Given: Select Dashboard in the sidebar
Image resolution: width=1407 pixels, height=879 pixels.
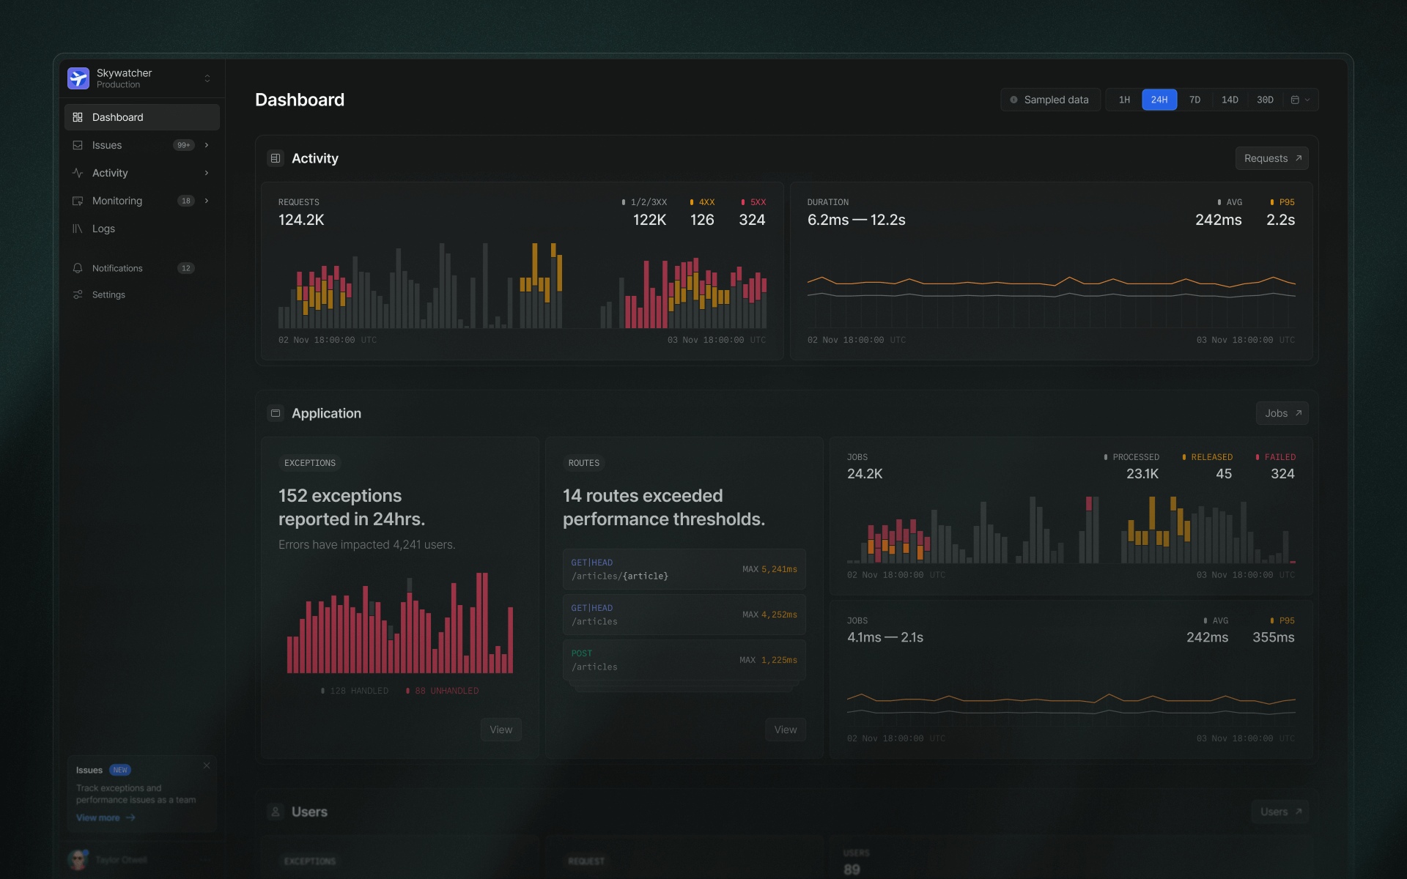Looking at the screenshot, I should (x=117, y=117).
